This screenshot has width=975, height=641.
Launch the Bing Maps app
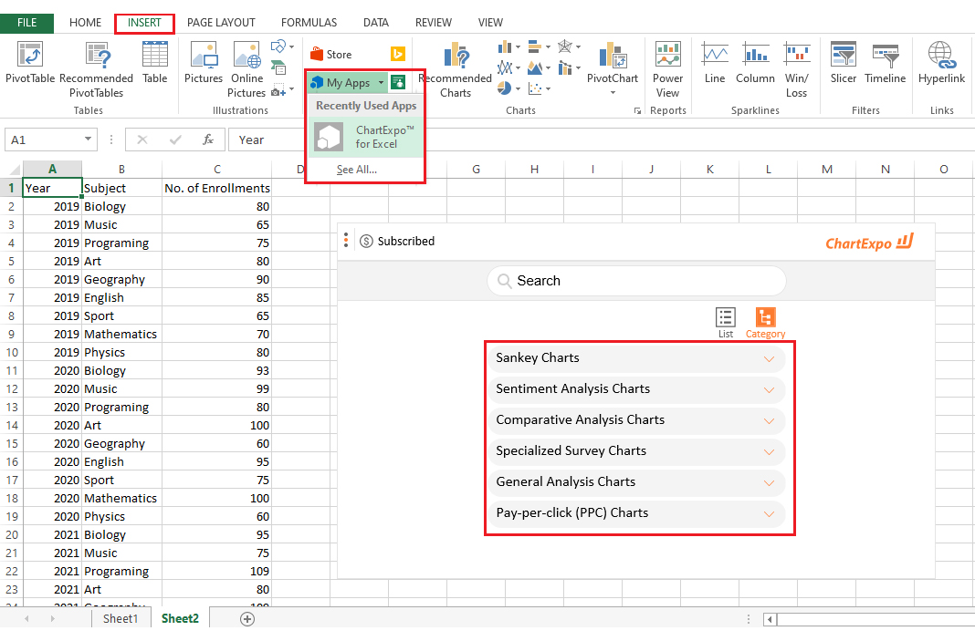coord(397,54)
